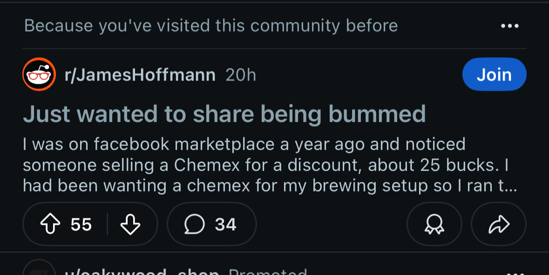Click "Because you've visited this community before" label
The height and width of the screenshot is (275, 549).
pyautogui.click(x=211, y=26)
